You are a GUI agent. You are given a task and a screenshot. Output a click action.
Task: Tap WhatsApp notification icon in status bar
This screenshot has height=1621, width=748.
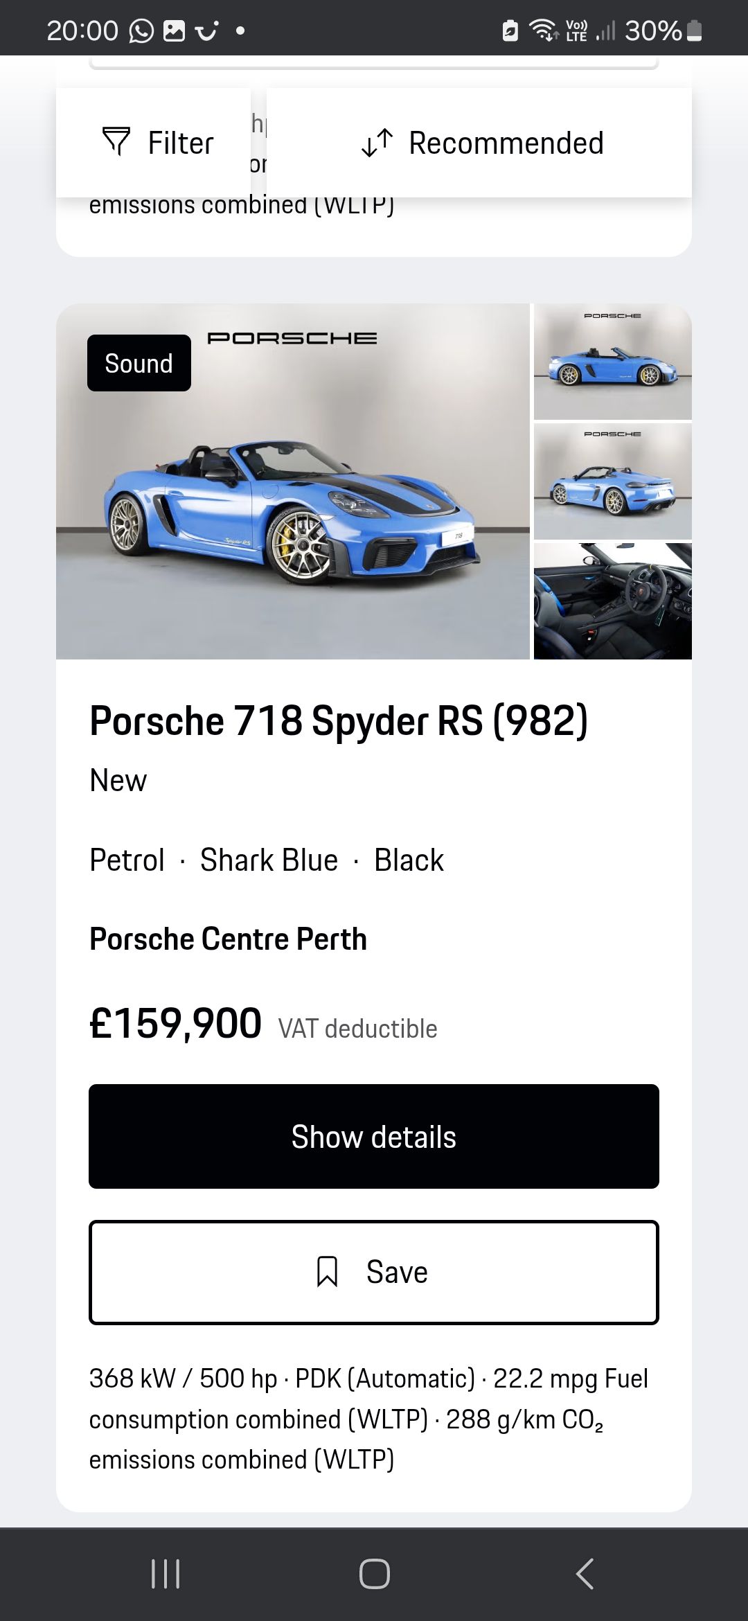141,31
